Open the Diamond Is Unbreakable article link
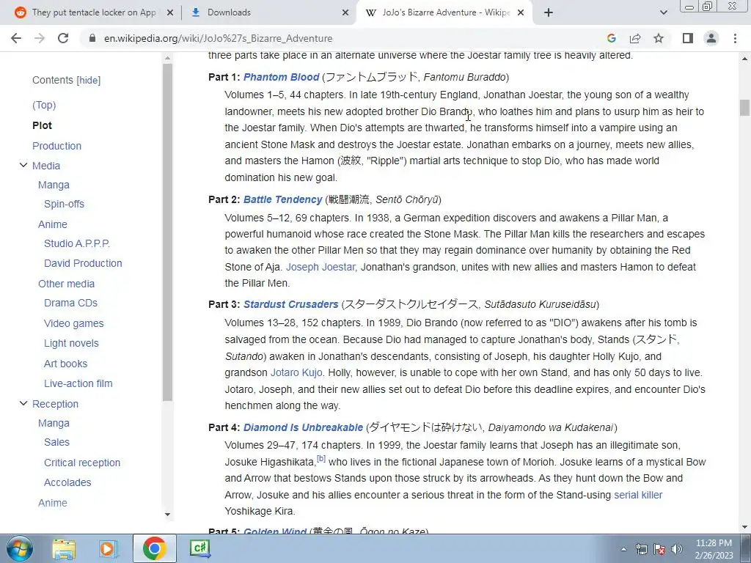The height and width of the screenshot is (563, 751). coord(303,427)
